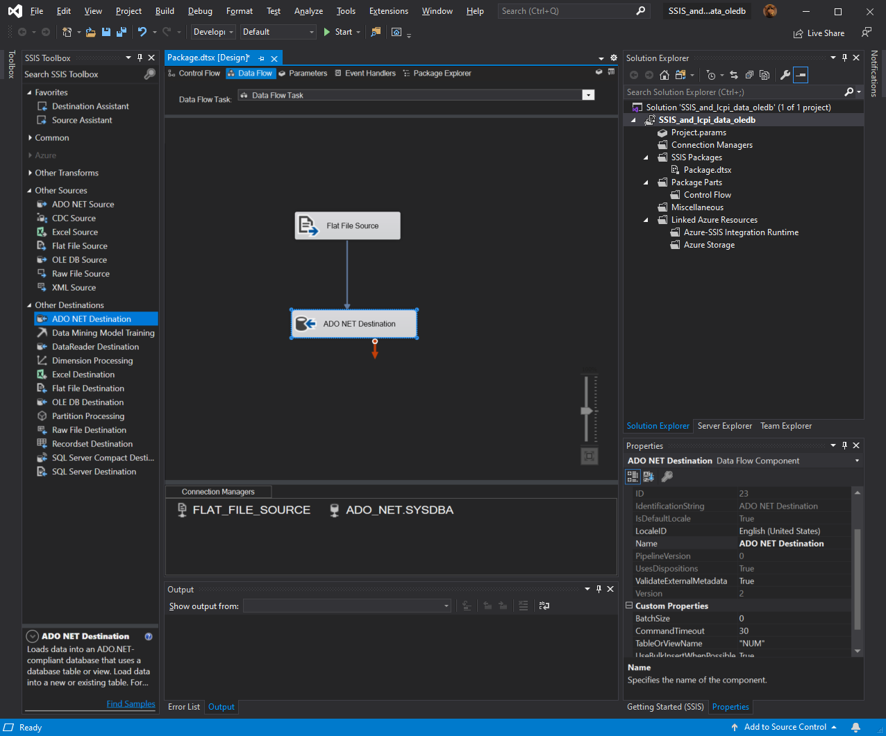Undo the last action using the toolbar arrow
This screenshot has height=736, width=886.
pyautogui.click(x=142, y=32)
